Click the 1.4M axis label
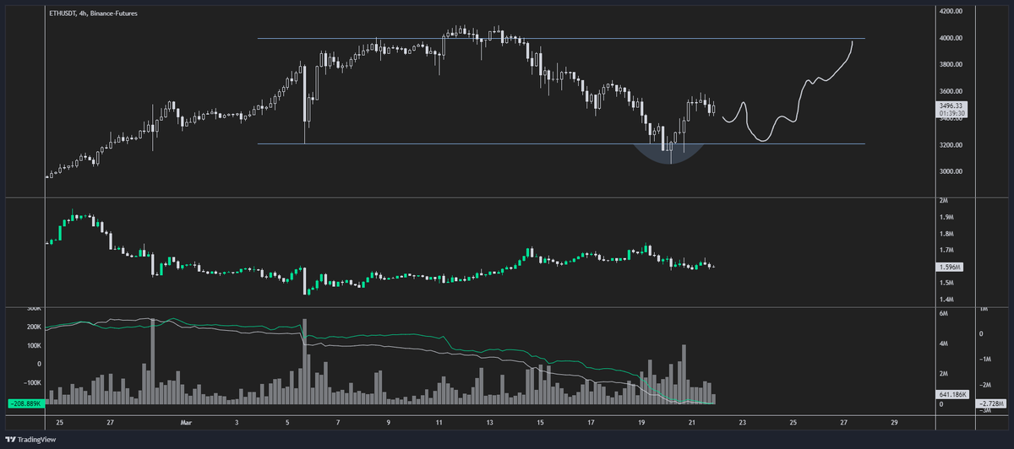 point(946,300)
